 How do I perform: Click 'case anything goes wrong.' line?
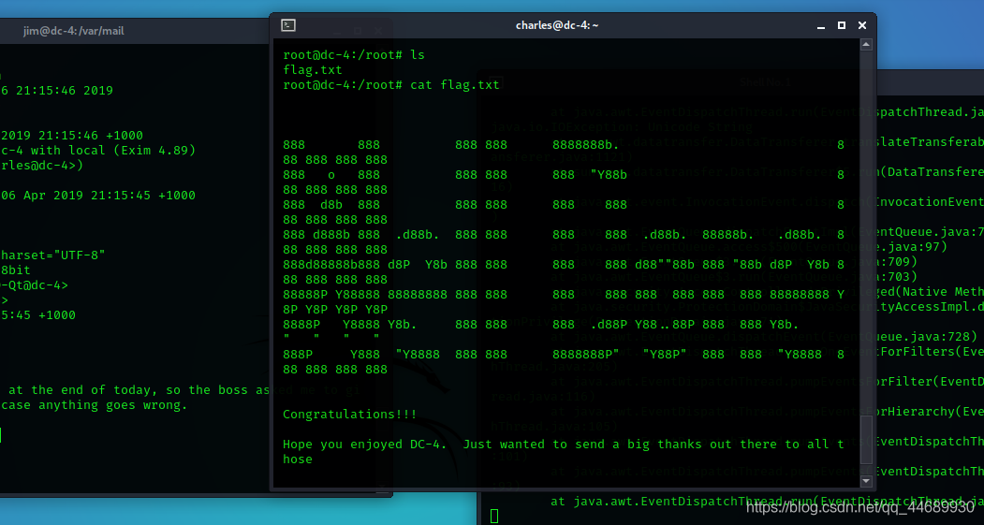(95, 405)
